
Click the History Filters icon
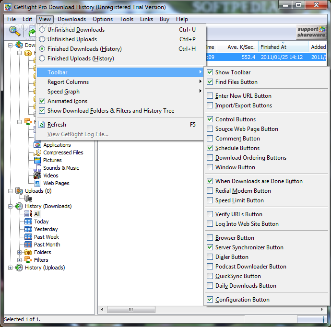click(28, 260)
